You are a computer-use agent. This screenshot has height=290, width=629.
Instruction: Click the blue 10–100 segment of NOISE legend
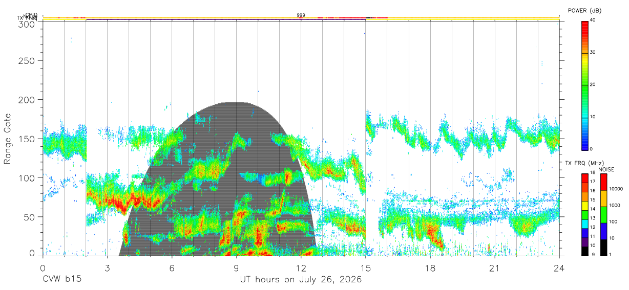pos(603,231)
